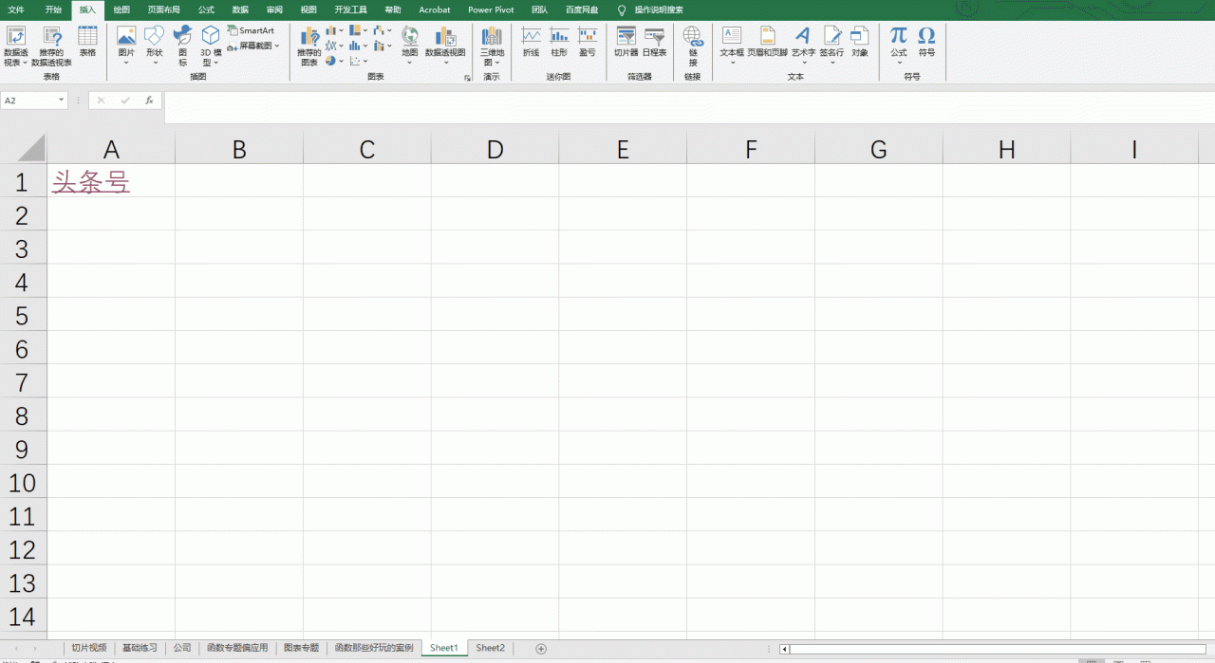Image resolution: width=1215 pixels, height=663 pixels.
Task: Insert Maps (地图) chart
Action: click(x=410, y=46)
